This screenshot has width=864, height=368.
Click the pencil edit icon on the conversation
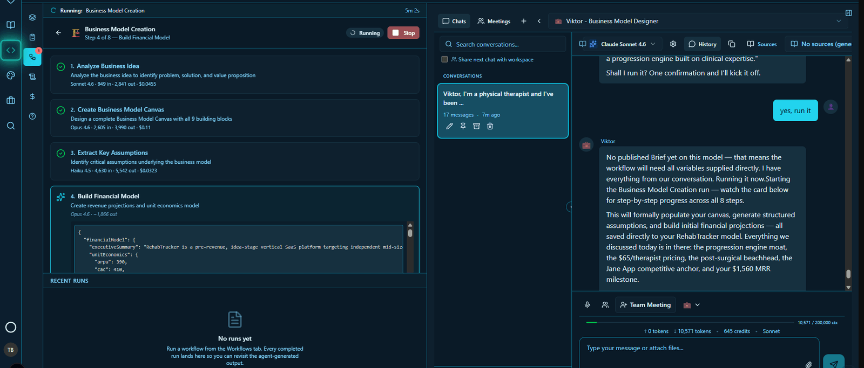click(x=449, y=126)
